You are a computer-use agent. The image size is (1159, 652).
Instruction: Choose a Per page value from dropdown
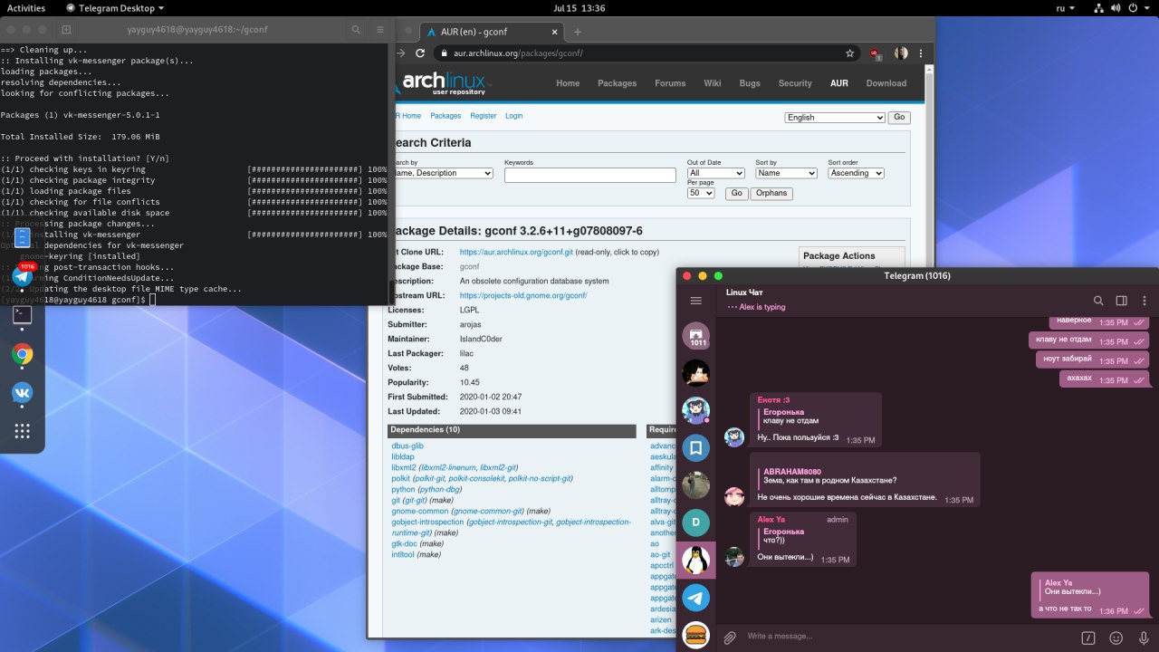tap(701, 194)
